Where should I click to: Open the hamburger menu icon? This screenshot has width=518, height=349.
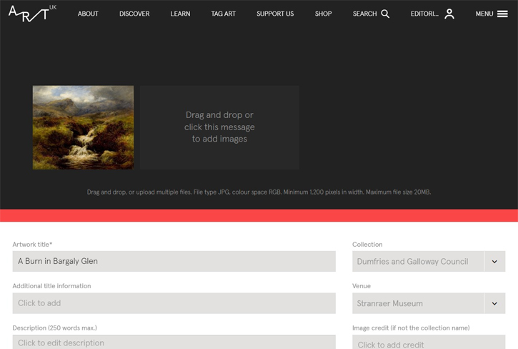pos(502,14)
